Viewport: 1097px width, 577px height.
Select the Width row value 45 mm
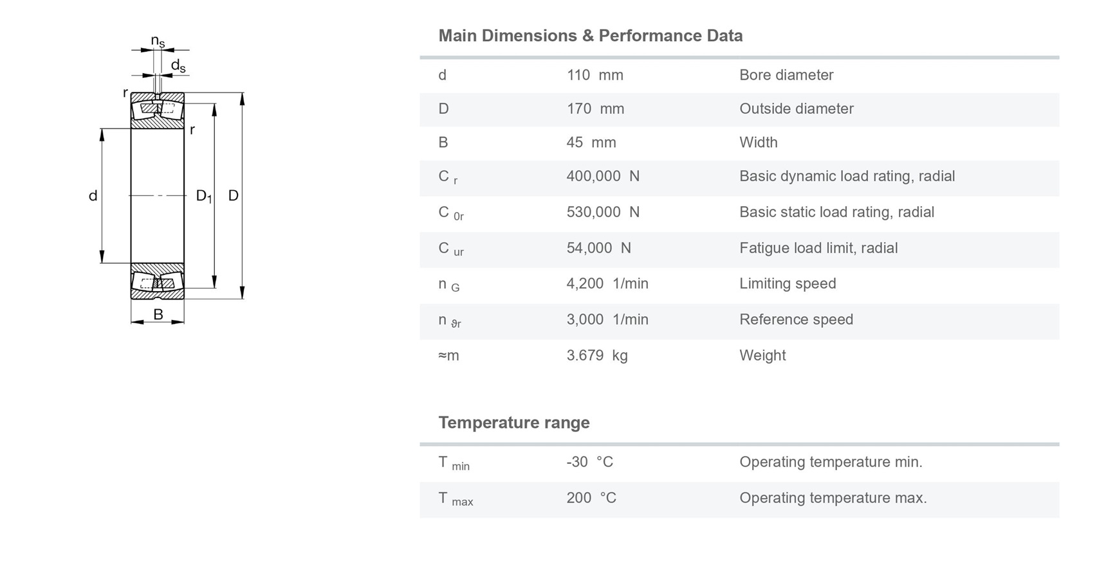[x=591, y=143]
